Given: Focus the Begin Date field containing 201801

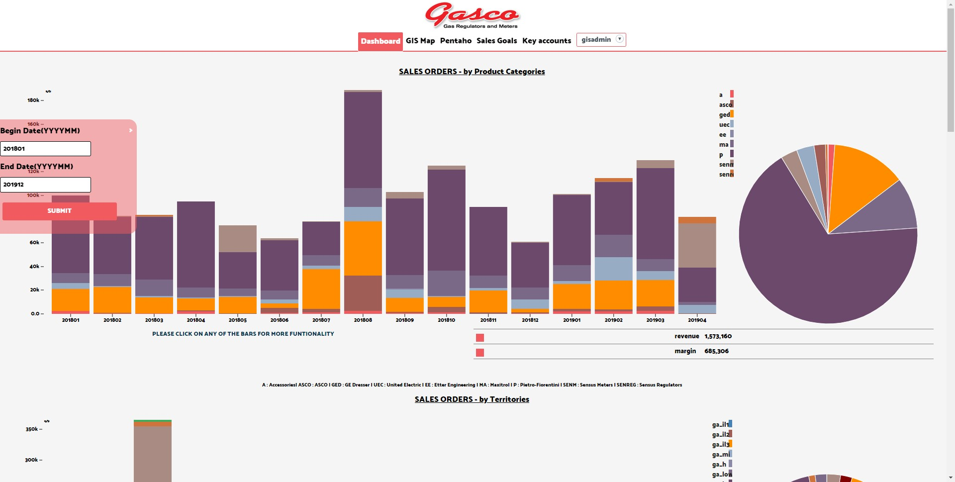Looking at the screenshot, I should click(x=45, y=149).
